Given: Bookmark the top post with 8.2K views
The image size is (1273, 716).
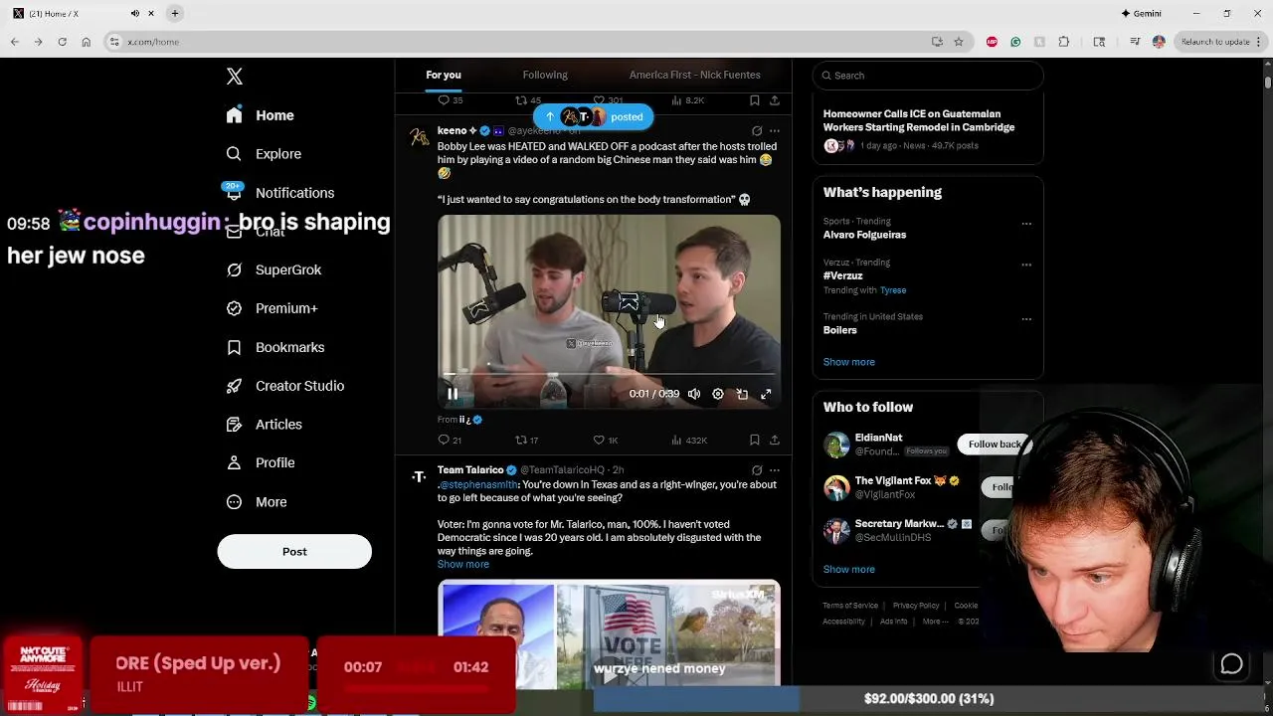Looking at the screenshot, I should (x=755, y=100).
